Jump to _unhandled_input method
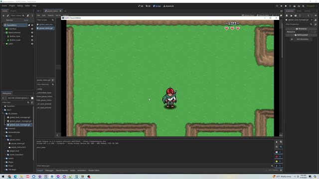This screenshot has height=179, width=319. tap(44, 93)
